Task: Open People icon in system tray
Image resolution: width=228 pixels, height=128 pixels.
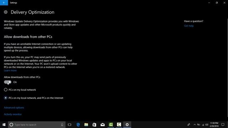Action: (189, 125)
